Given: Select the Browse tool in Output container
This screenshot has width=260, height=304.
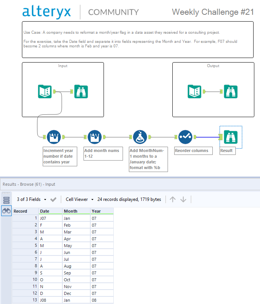Looking at the screenshot, I should [x=231, y=91].
